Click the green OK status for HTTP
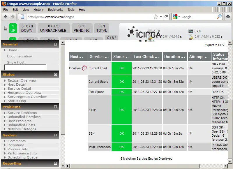 point(121,110)
